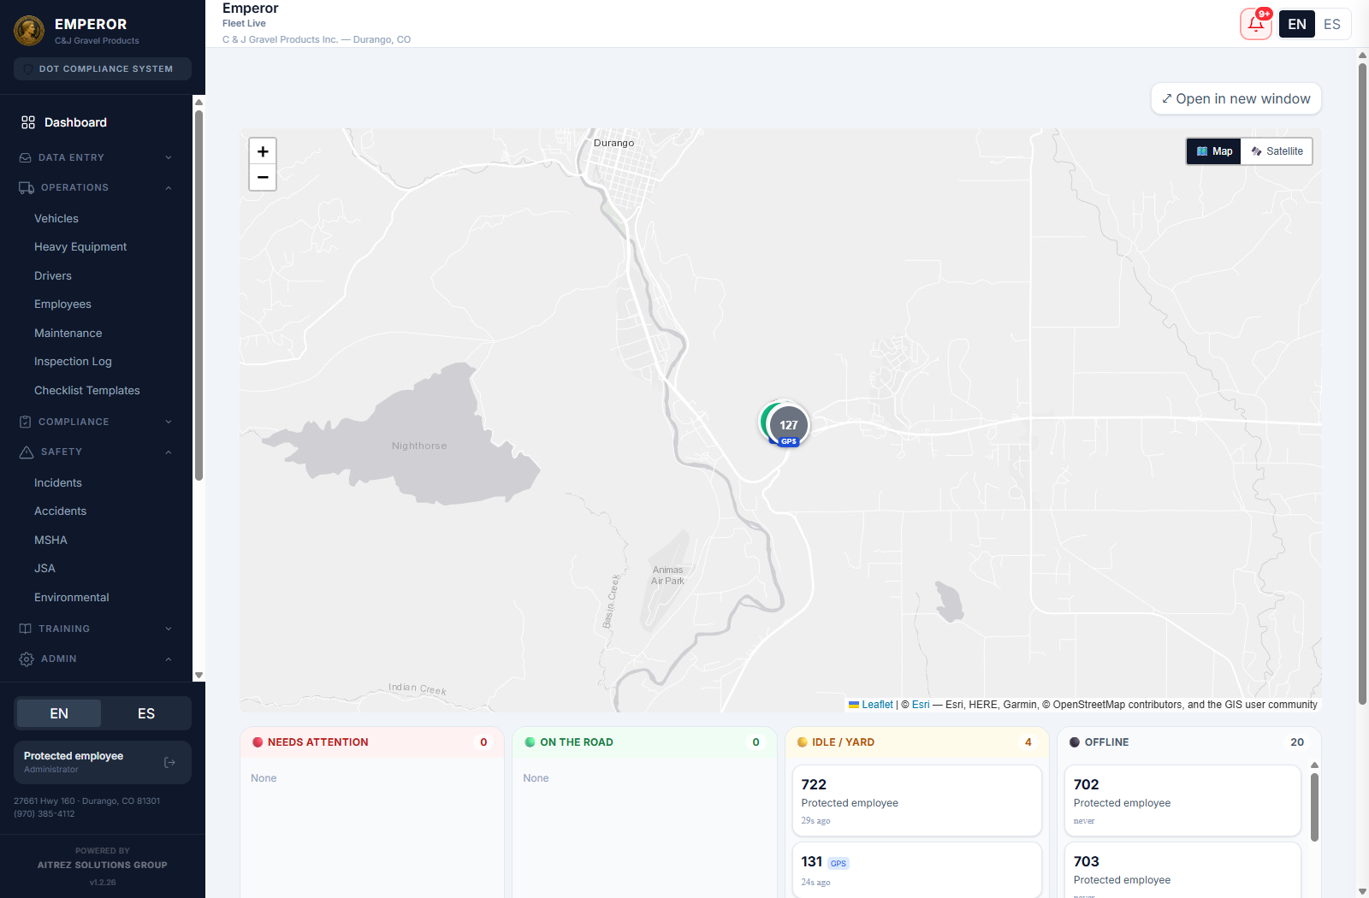Image resolution: width=1369 pixels, height=898 pixels.
Task: Open the Esri attribution link
Action: click(921, 705)
